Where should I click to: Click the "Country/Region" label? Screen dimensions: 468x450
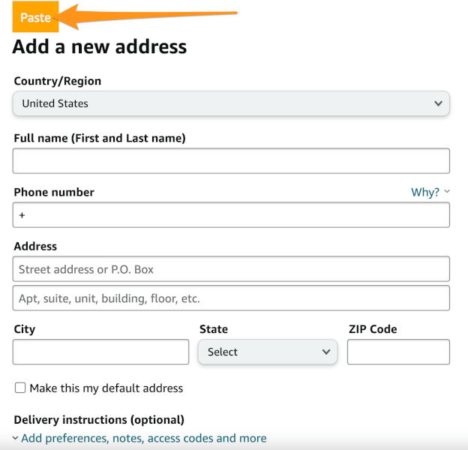tap(58, 81)
